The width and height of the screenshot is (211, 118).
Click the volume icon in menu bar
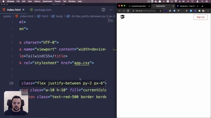[x=184, y=1]
